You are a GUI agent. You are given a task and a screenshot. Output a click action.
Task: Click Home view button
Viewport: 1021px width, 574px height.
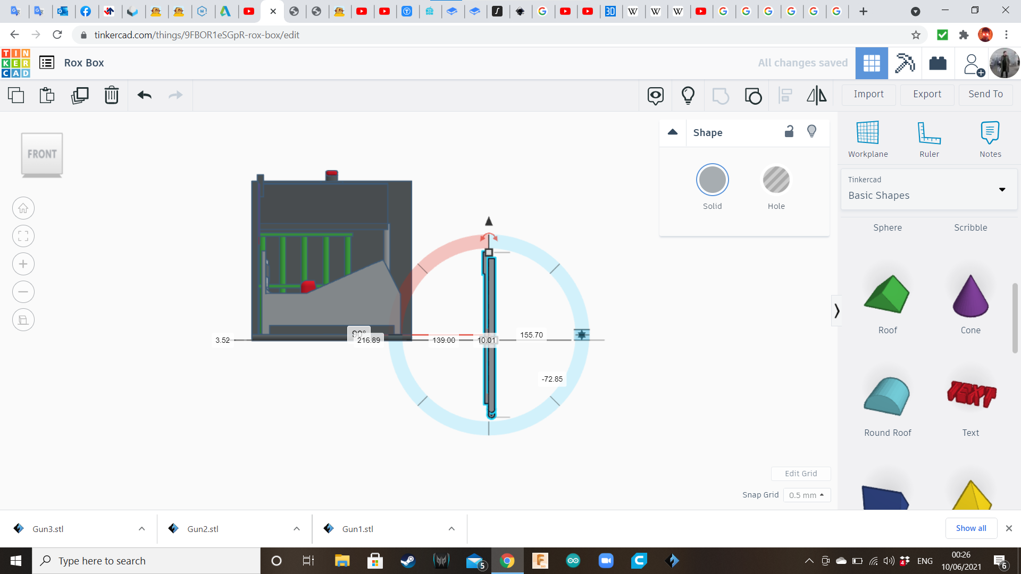pyautogui.click(x=23, y=208)
